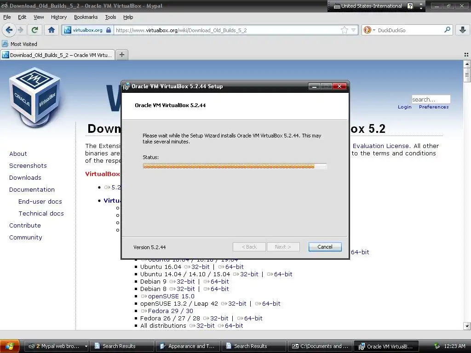Select the Download_Old_Builds_5_2 tab
Viewport: 471px width, 353px height.
57,55
